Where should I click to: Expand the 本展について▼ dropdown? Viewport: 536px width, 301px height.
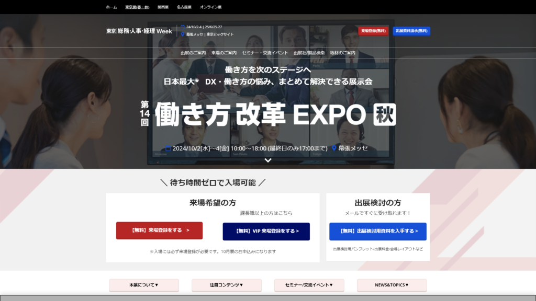click(x=144, y=285)
